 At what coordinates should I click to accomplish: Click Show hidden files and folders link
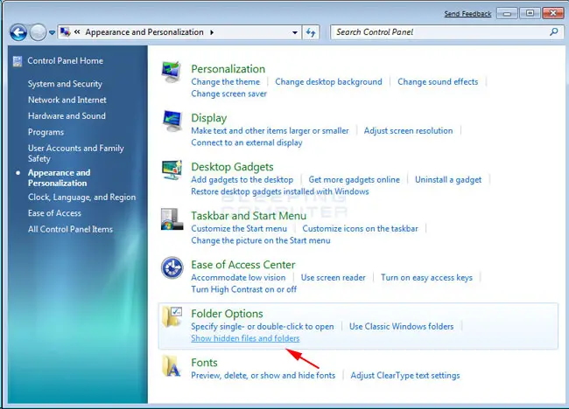click(x=245, y=338)
